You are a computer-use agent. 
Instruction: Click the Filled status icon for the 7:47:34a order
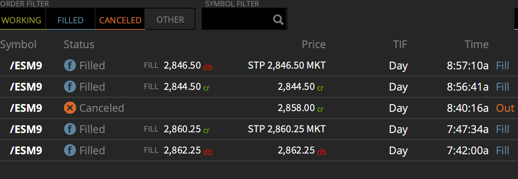[x=70, y=129]
